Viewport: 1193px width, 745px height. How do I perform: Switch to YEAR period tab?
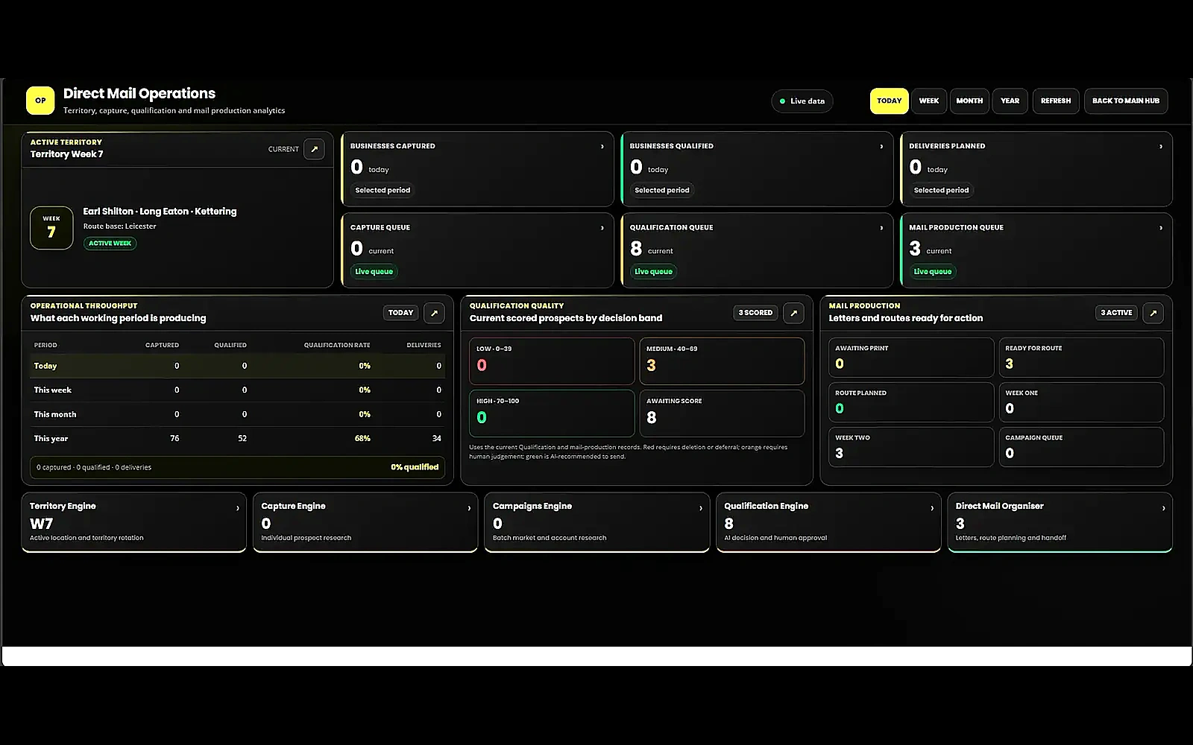tap(1010, 101)
